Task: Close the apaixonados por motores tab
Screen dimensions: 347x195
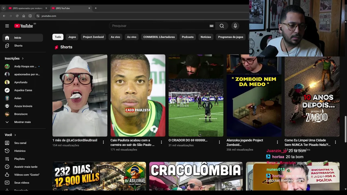Action: (46, 8)
